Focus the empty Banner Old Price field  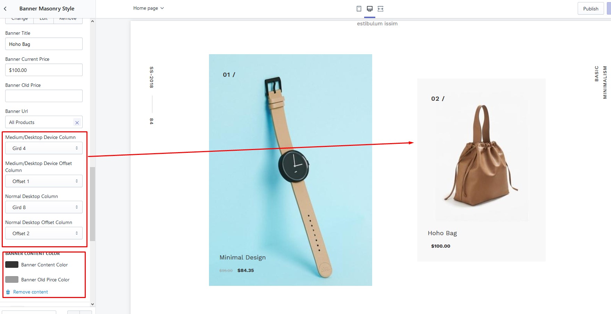(x=44, y=96)
